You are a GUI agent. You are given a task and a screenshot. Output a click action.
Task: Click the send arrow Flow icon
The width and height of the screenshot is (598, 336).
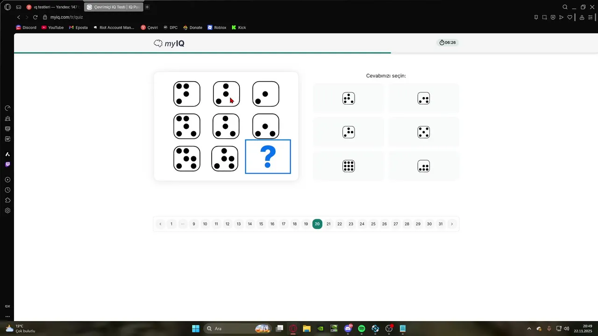(x=562, y=17)
